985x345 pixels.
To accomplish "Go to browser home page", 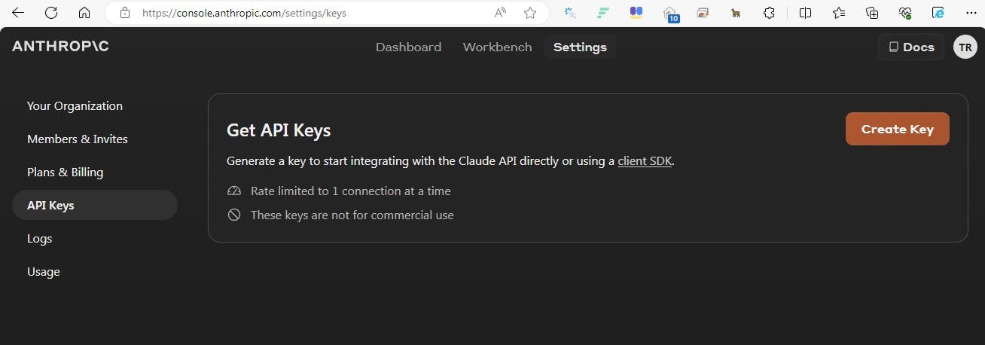I will tap(84, 13).
